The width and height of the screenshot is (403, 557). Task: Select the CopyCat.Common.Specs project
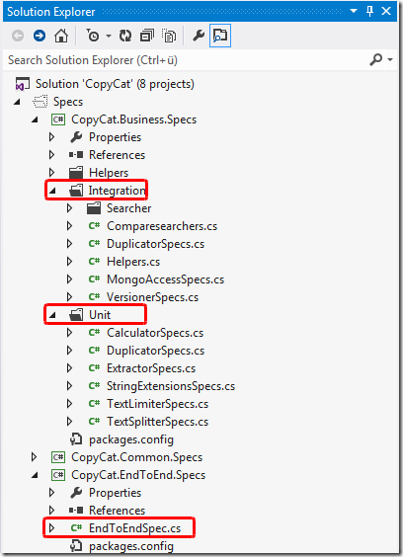(x=137, y=457)
